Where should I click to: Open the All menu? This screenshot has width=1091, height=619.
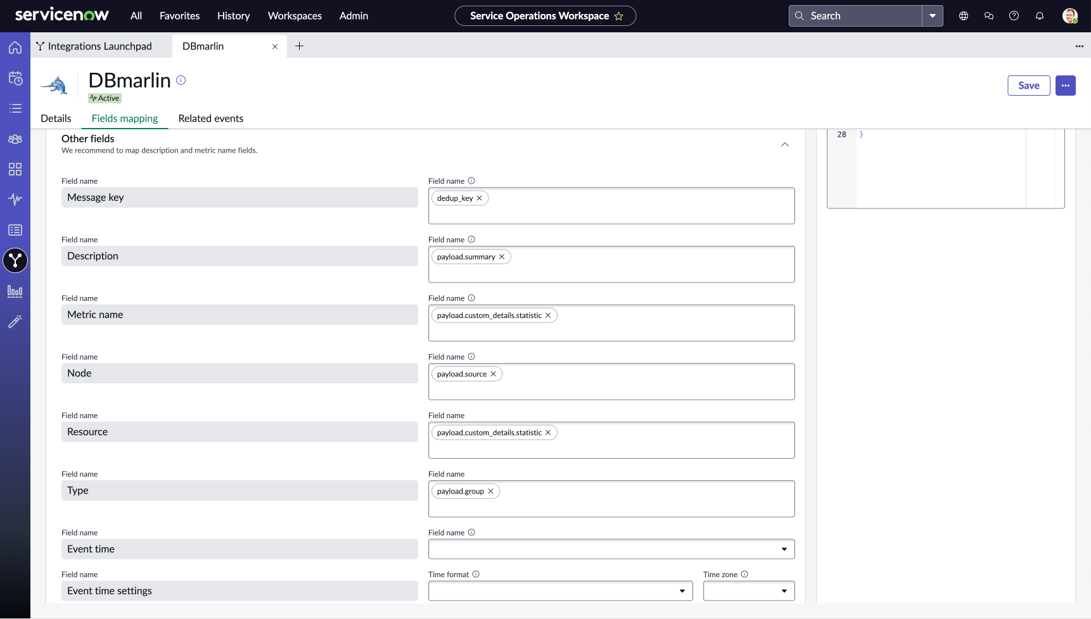136,16
